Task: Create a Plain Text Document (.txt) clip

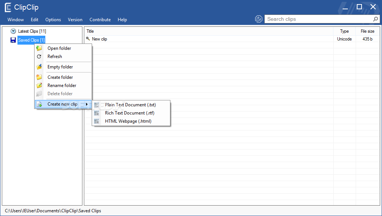Action: click(x=131, y=105)
